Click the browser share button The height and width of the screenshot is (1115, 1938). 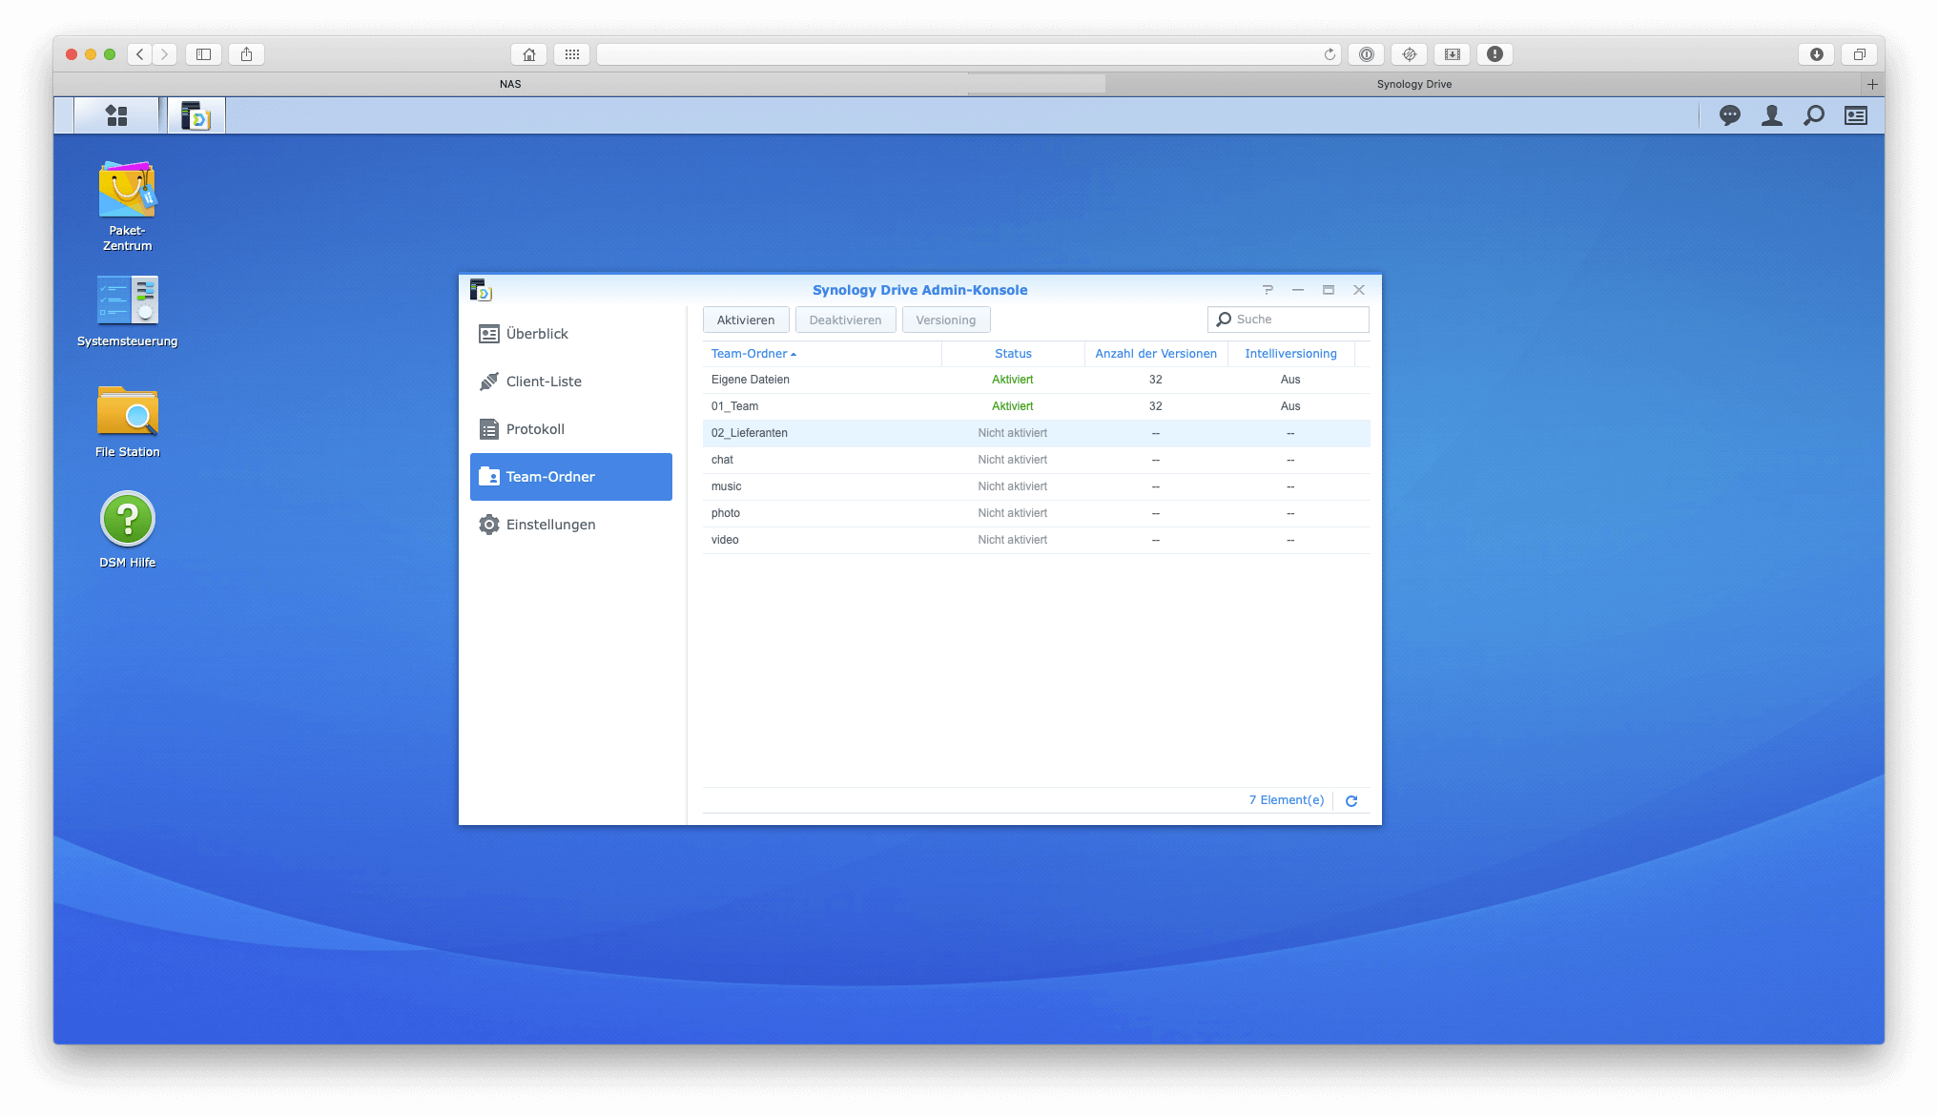pyautogui.click(x=246, y=54)
